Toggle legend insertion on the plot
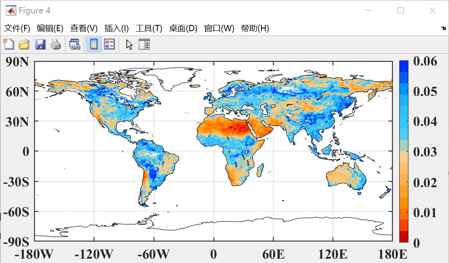 pos(109,44)
